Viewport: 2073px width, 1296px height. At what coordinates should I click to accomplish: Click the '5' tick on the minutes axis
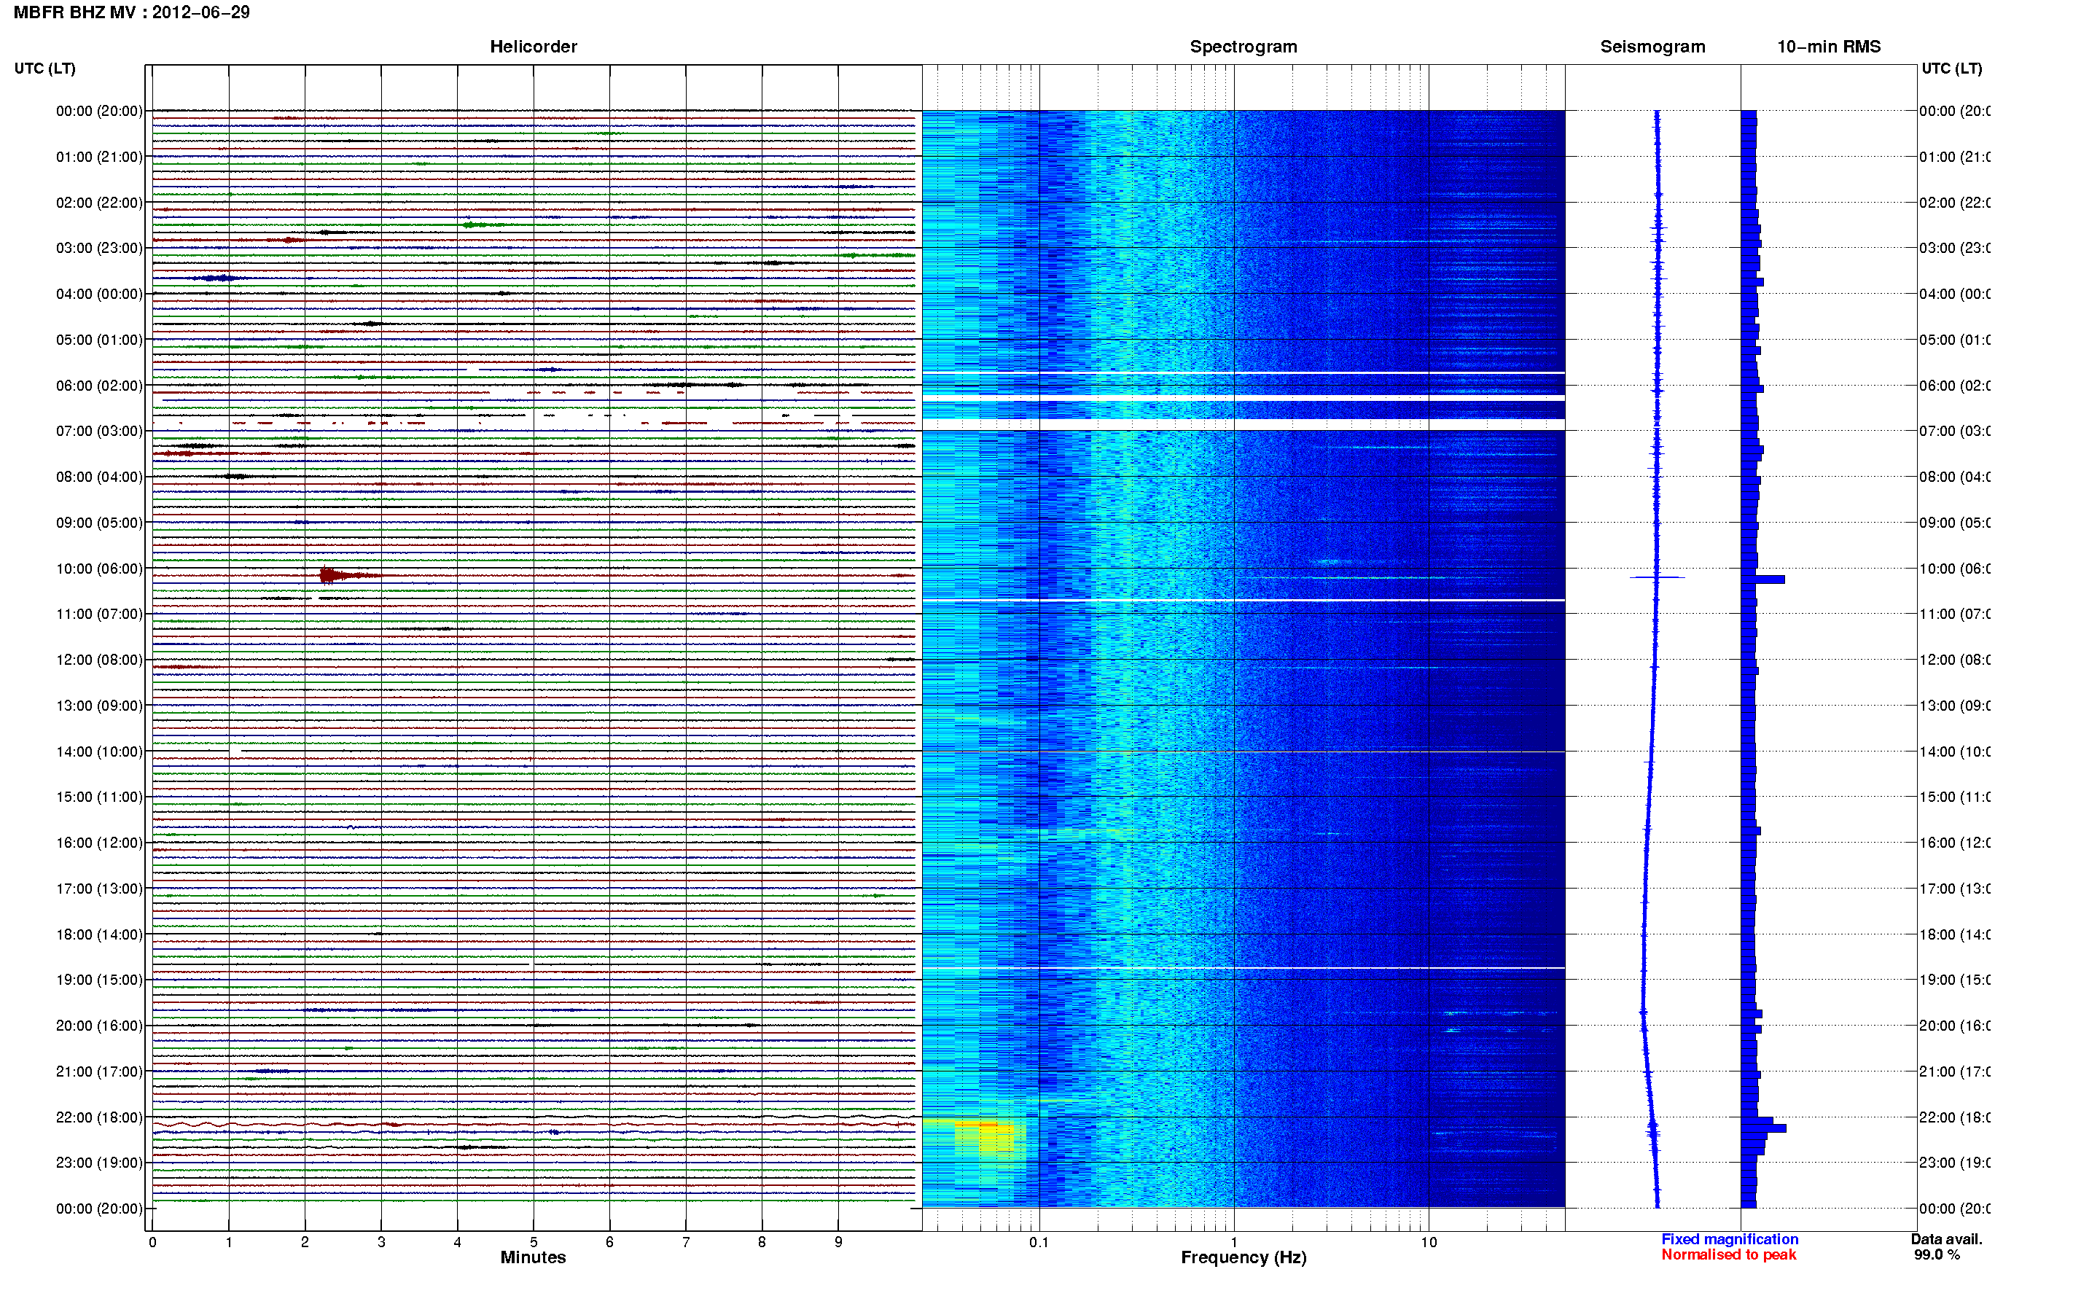(533, 1242)
